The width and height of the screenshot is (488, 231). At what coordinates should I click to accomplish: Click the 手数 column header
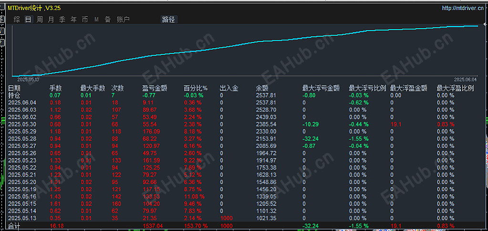coord(56,88)
